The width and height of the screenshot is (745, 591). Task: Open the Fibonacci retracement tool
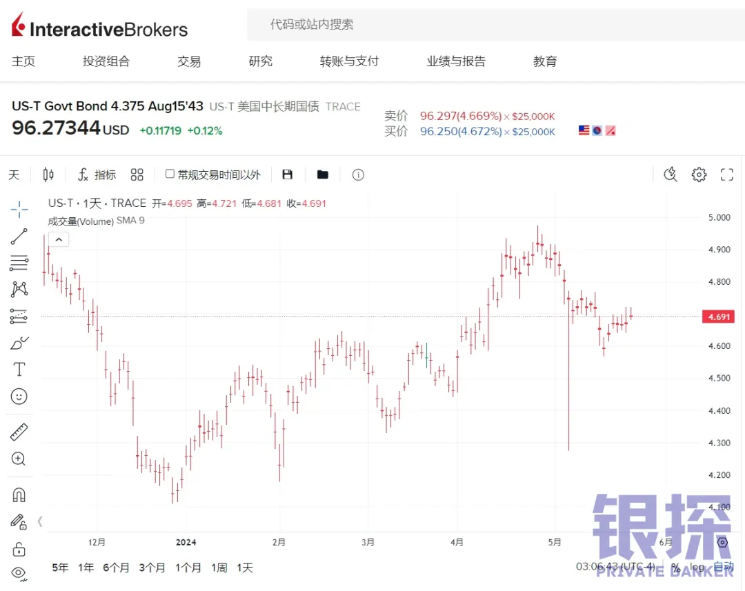coord(19,263)
